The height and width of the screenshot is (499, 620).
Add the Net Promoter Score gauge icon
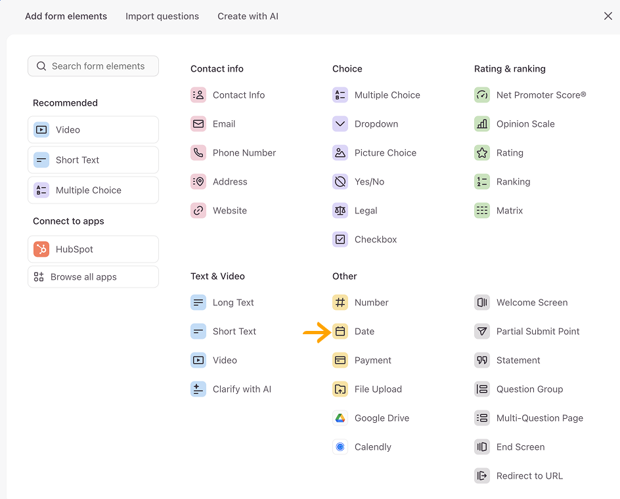(x=482, y=95)
